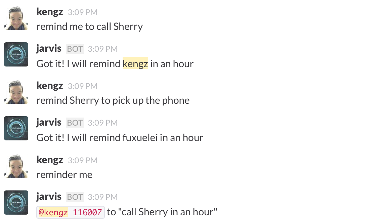Viewport: 381px width, 221px height.
Task: Click kengz username above "remind Sherry to pick up the phone"
Action: 49,86
